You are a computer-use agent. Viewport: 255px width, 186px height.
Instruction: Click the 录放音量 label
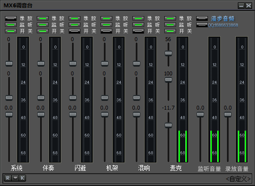click(x=237, y=169)
